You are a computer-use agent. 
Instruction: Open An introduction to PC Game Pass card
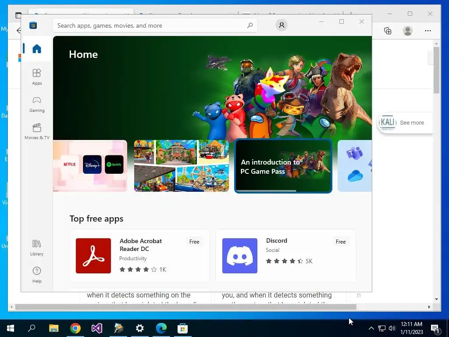[283, 166]
